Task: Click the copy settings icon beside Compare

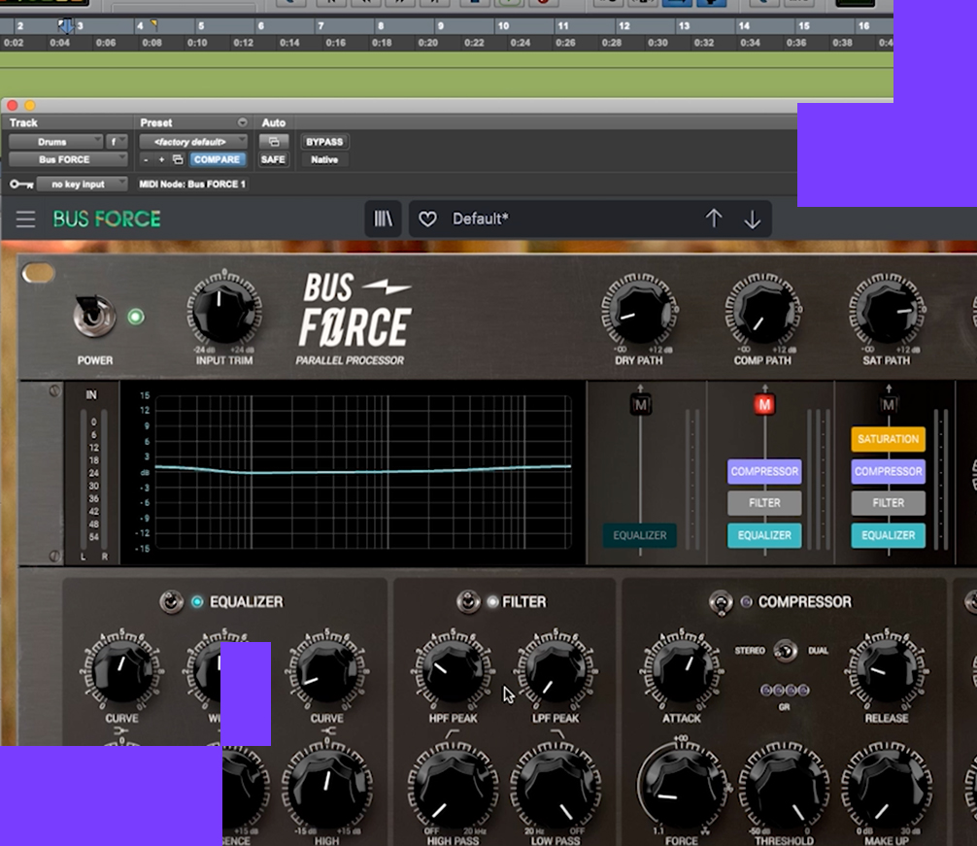Action: [x=178, y=159]
